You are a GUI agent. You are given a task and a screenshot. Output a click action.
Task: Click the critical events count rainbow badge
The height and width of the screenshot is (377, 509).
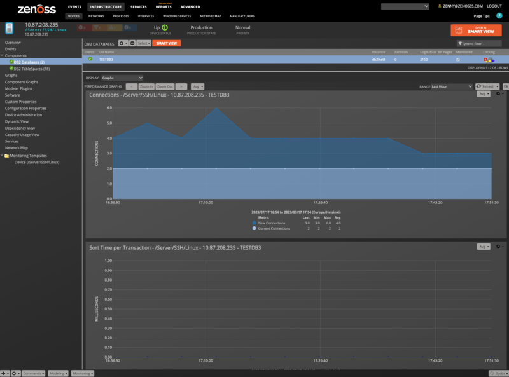point(83,27)
